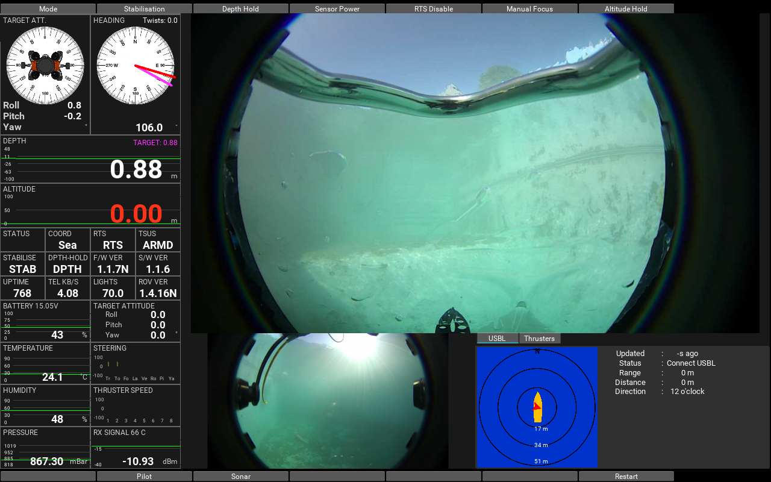This screenshot has width=771, height=482.
Task: Open the Sensor Power menu
Action: tap(337, 9)
